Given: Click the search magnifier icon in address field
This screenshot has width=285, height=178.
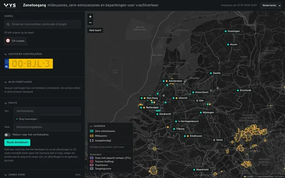Looking at the screenshot, I should click(8, 24).
